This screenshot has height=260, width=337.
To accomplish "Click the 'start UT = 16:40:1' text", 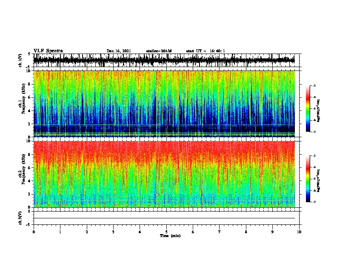I will (206, 51).
